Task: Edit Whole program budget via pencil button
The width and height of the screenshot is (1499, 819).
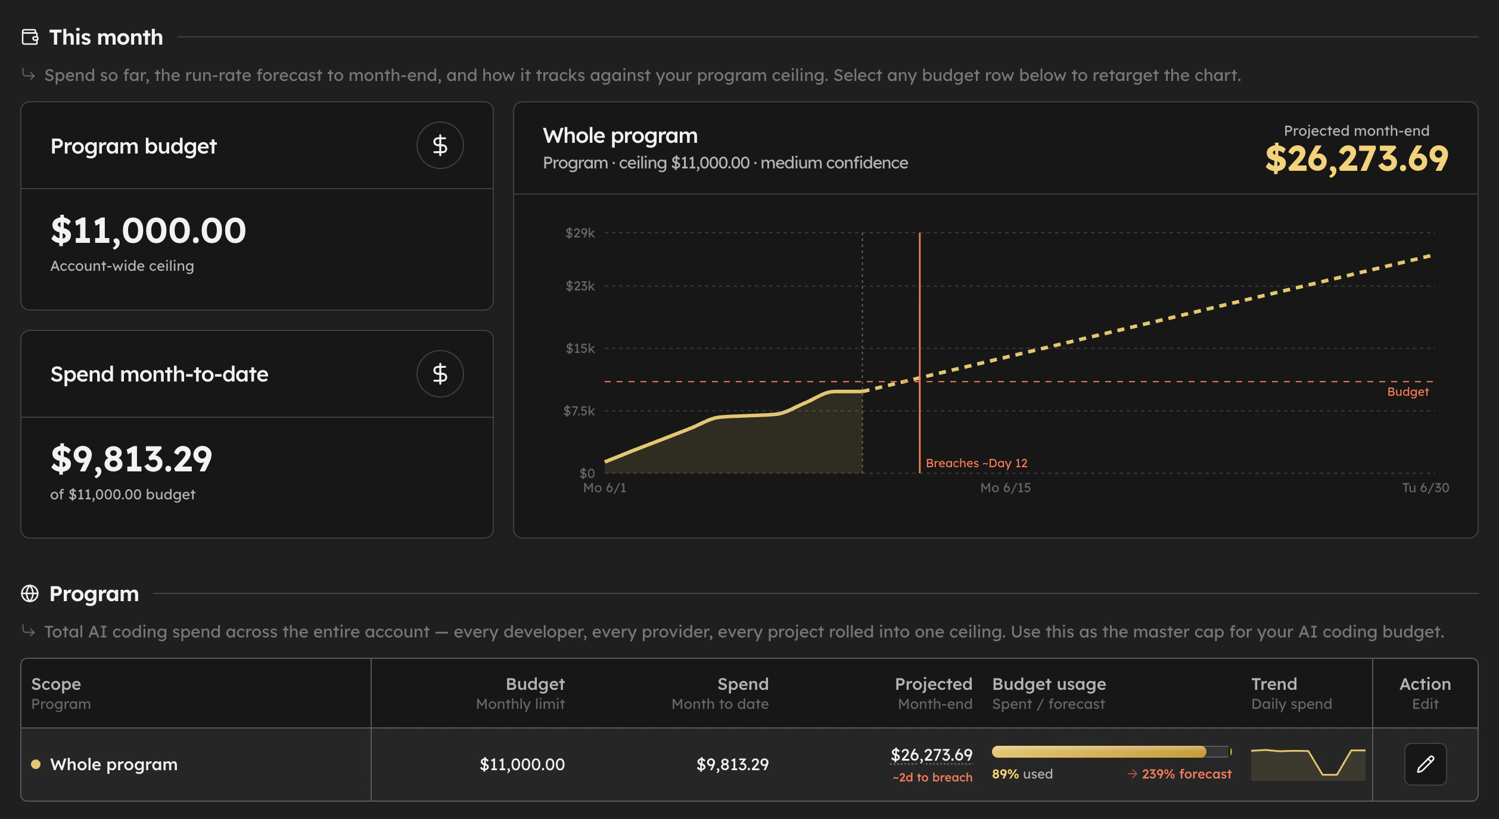Action: [x=1425, y=764]
